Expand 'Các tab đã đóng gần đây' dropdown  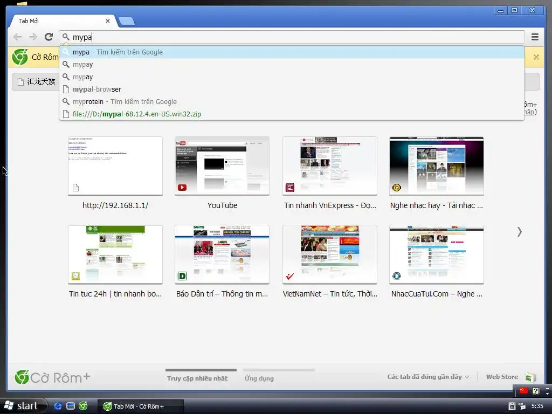[428, 377]
